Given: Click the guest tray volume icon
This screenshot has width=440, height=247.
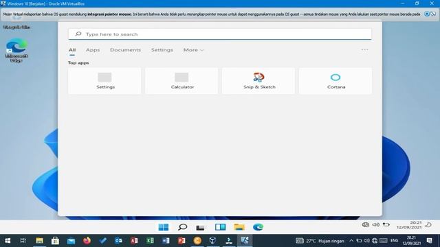Looking at the screenshot, I should (376, 224).
